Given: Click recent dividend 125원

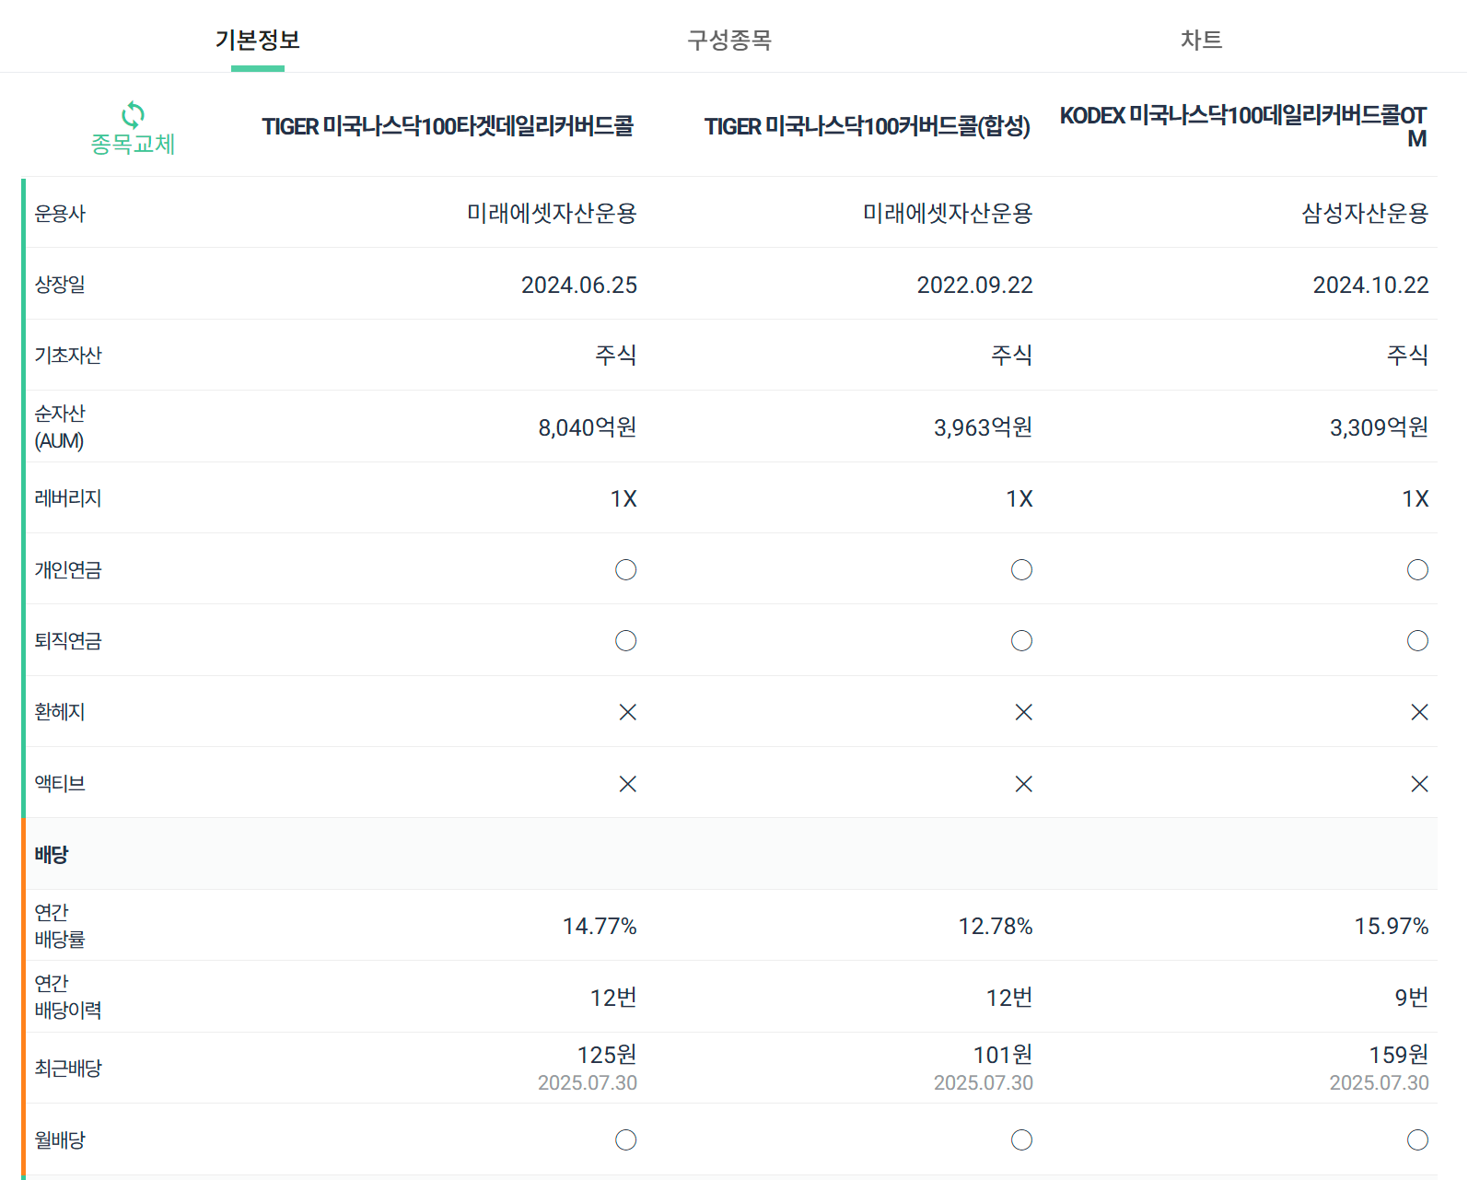Looking at the screenshot, I should pos(607,1055).
